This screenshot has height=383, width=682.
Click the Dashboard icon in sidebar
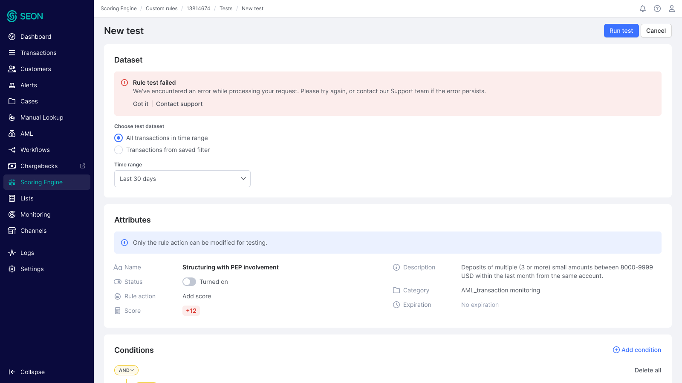[x=12, y=37]
